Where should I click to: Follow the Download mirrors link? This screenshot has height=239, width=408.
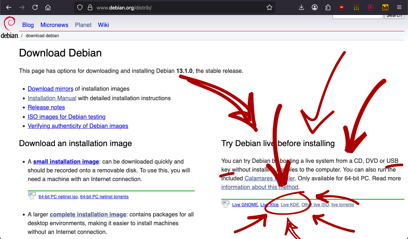50,89
